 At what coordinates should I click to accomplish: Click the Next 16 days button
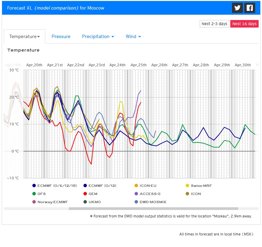coord(244,24)
